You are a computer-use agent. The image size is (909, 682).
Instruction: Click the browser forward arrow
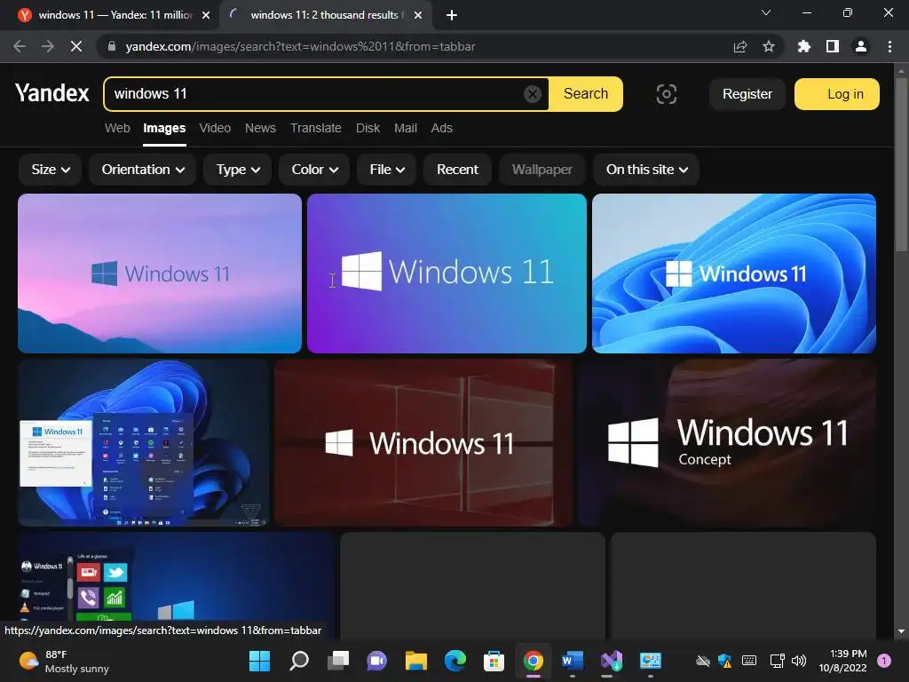(x=48, y=46)
